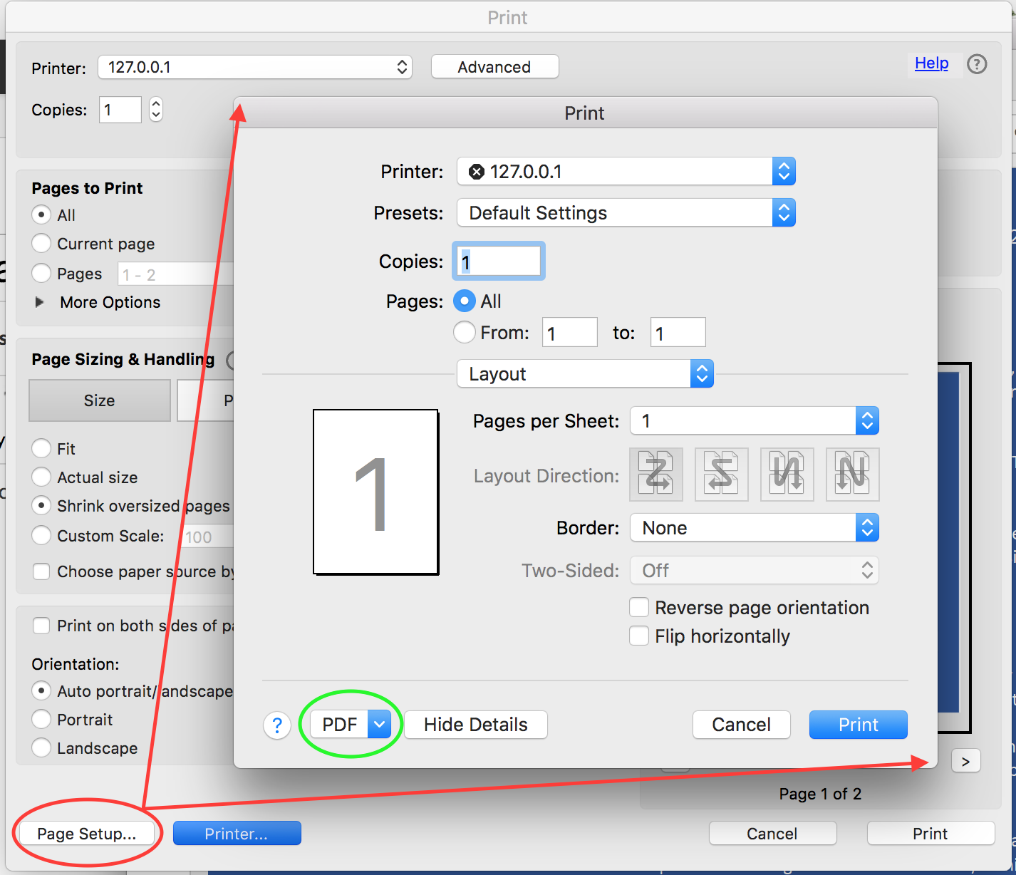Go to next preview page with the > button

point(965,761)
